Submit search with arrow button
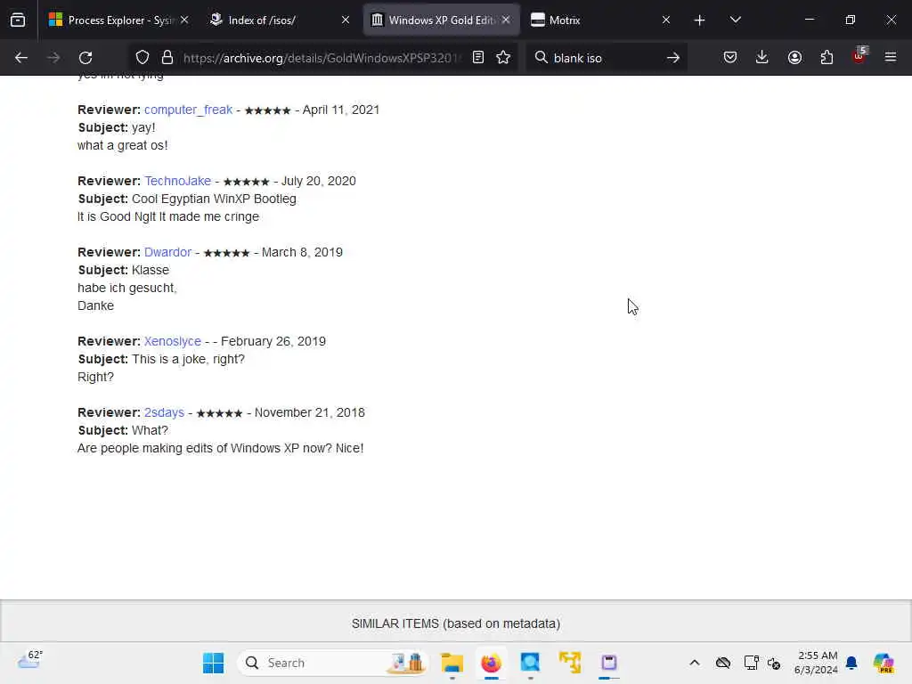912x684 pixels. point(673,58)
